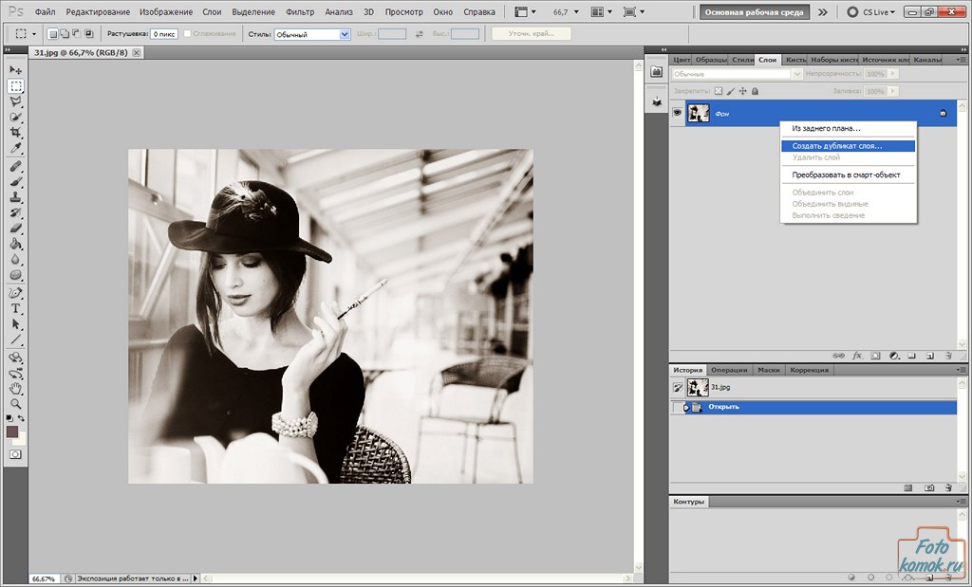Screen dimensions: 972x587
Task: Activate the Hand tool
Action: [15, 388]
